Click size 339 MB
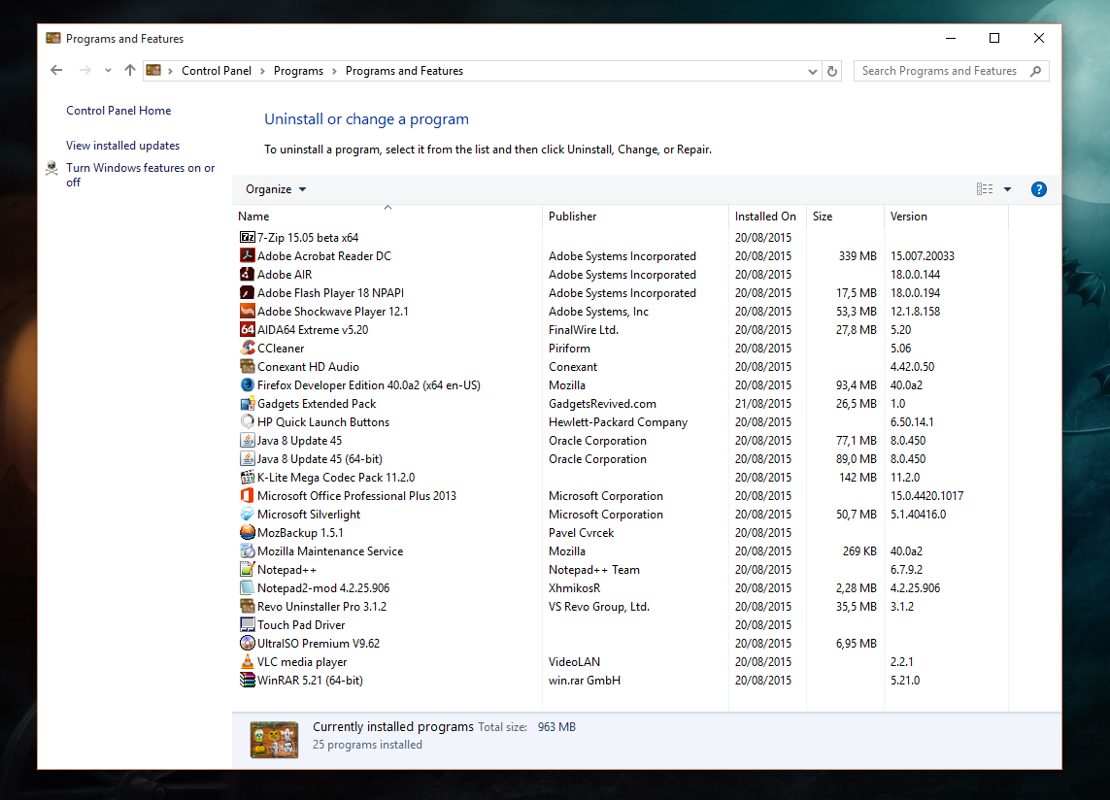1110x800 pixels. 858,255
